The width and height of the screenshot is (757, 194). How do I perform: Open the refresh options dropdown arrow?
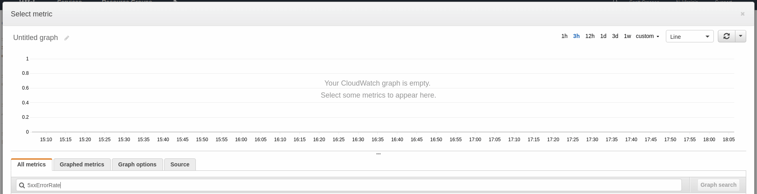point(741,36)
